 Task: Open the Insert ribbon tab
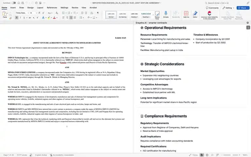(x=13, y=8)
